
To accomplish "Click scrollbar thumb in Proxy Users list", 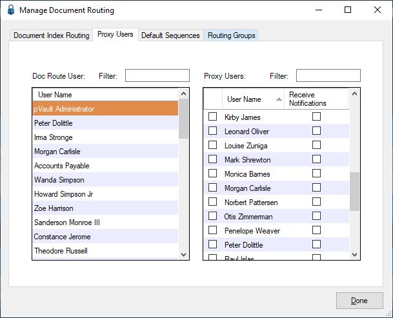I will click(354, 192).
